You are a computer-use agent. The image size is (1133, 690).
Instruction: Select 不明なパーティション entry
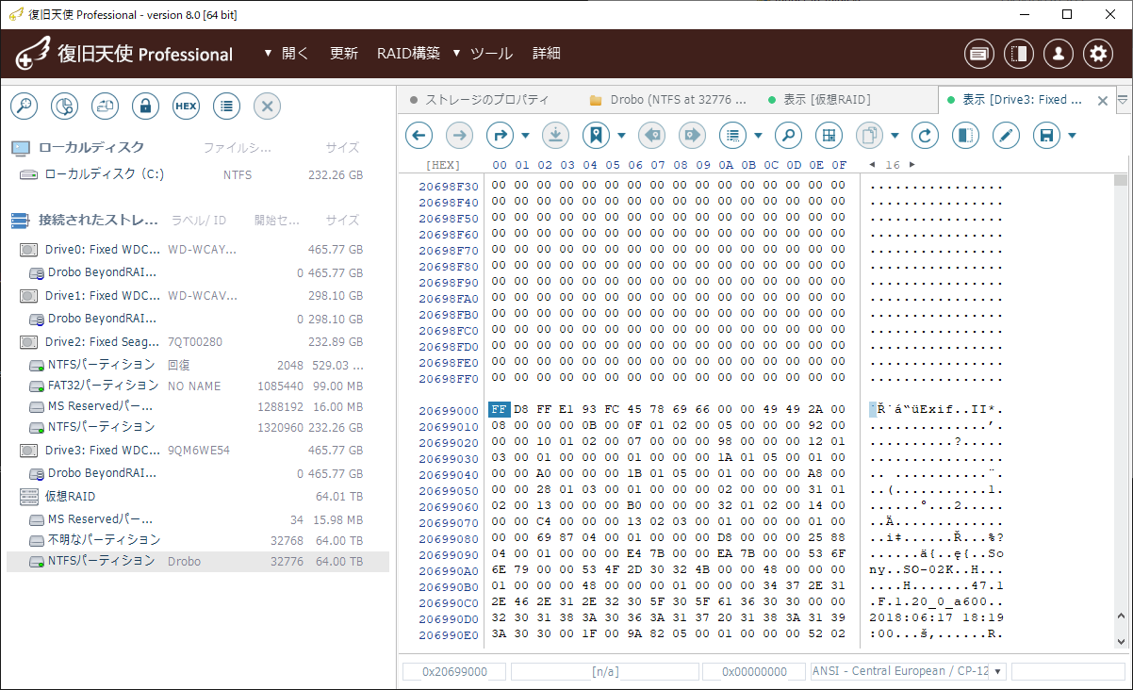tap(198, 540)
